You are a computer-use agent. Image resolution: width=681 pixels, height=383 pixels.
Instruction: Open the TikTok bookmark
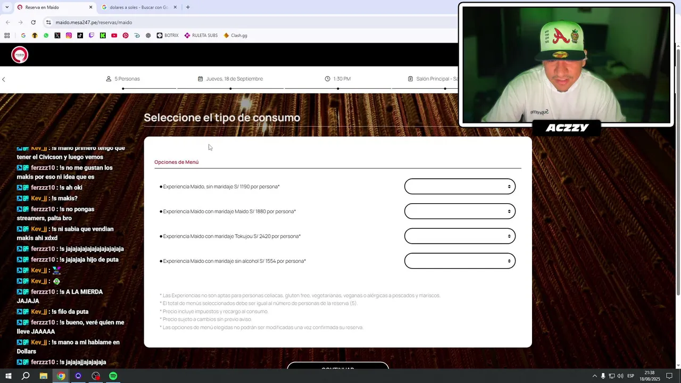pyautogui.click(x=80, y=36)
